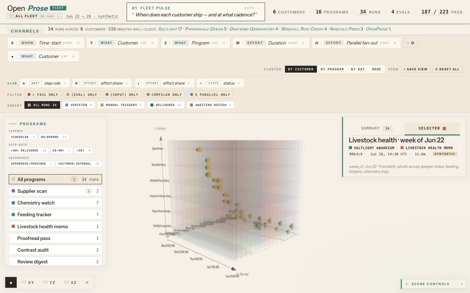Remove the W channel Duration mapping
The height and width of the screenshot is (293, 470).
[x=303, y=43]
